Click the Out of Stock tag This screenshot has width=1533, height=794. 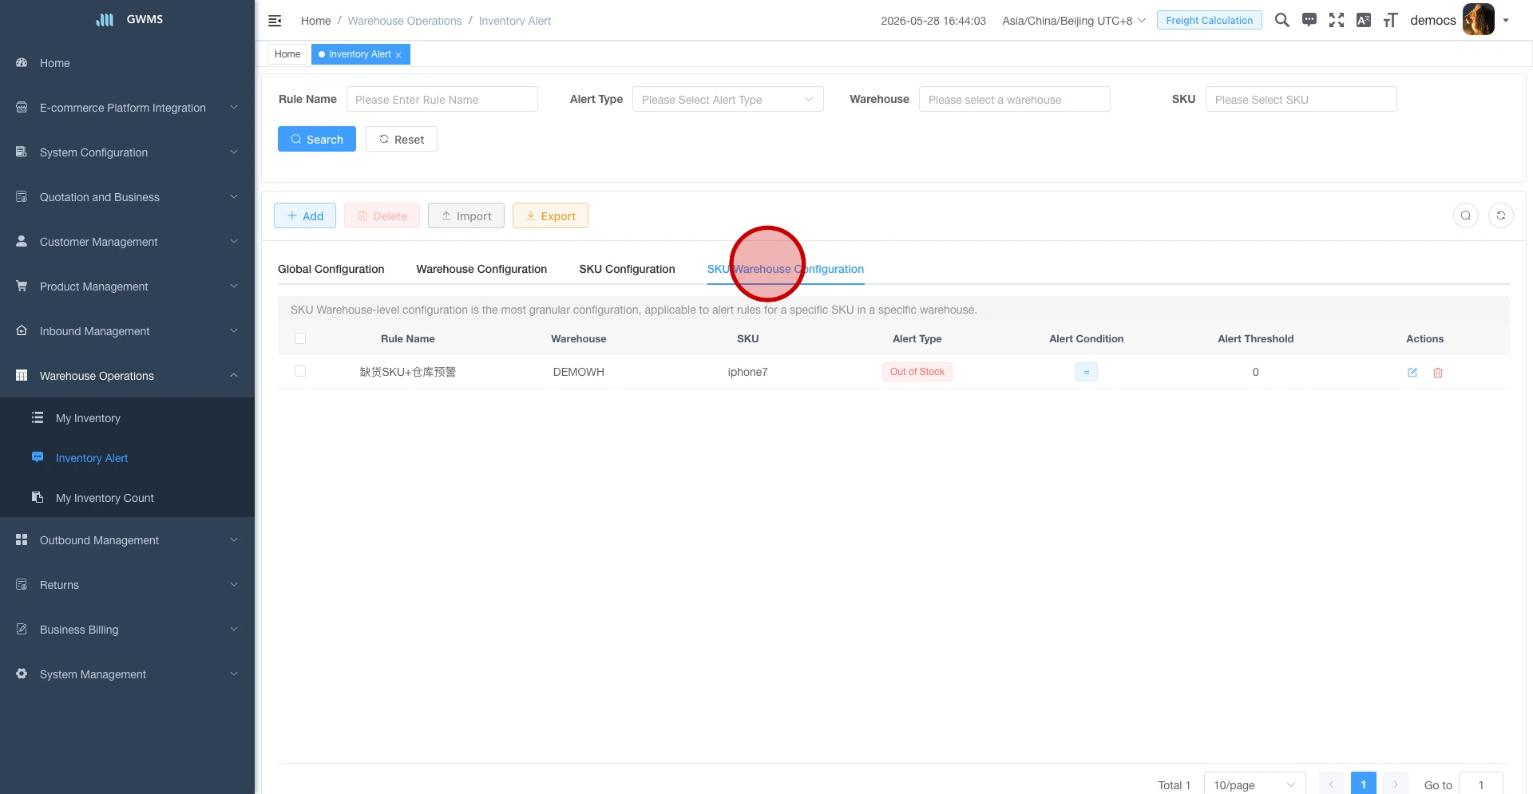click(917, 372)
